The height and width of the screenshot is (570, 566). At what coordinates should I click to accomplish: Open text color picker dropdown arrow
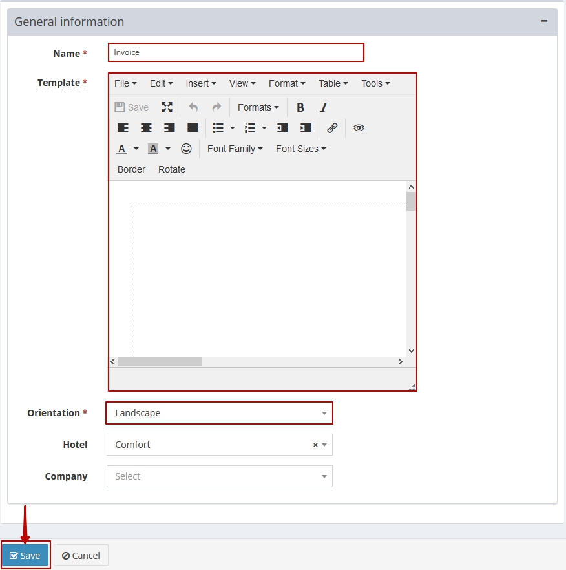tap(136, 149)
